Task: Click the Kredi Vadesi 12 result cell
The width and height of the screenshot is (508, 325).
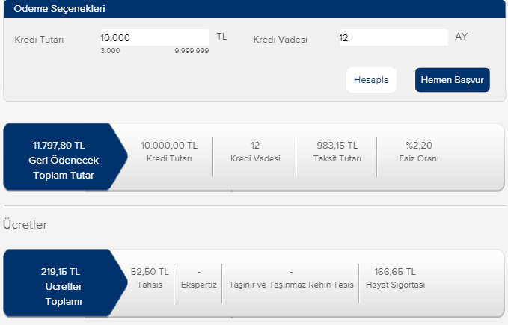Action: click(255, 152)
